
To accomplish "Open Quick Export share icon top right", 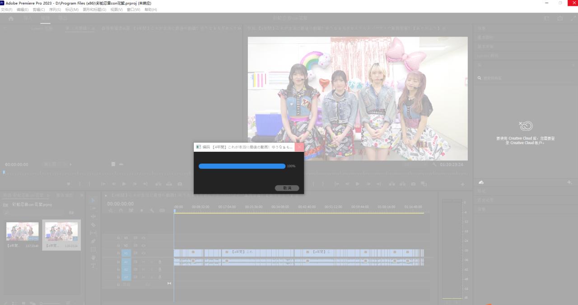I will tap(560, 19).
